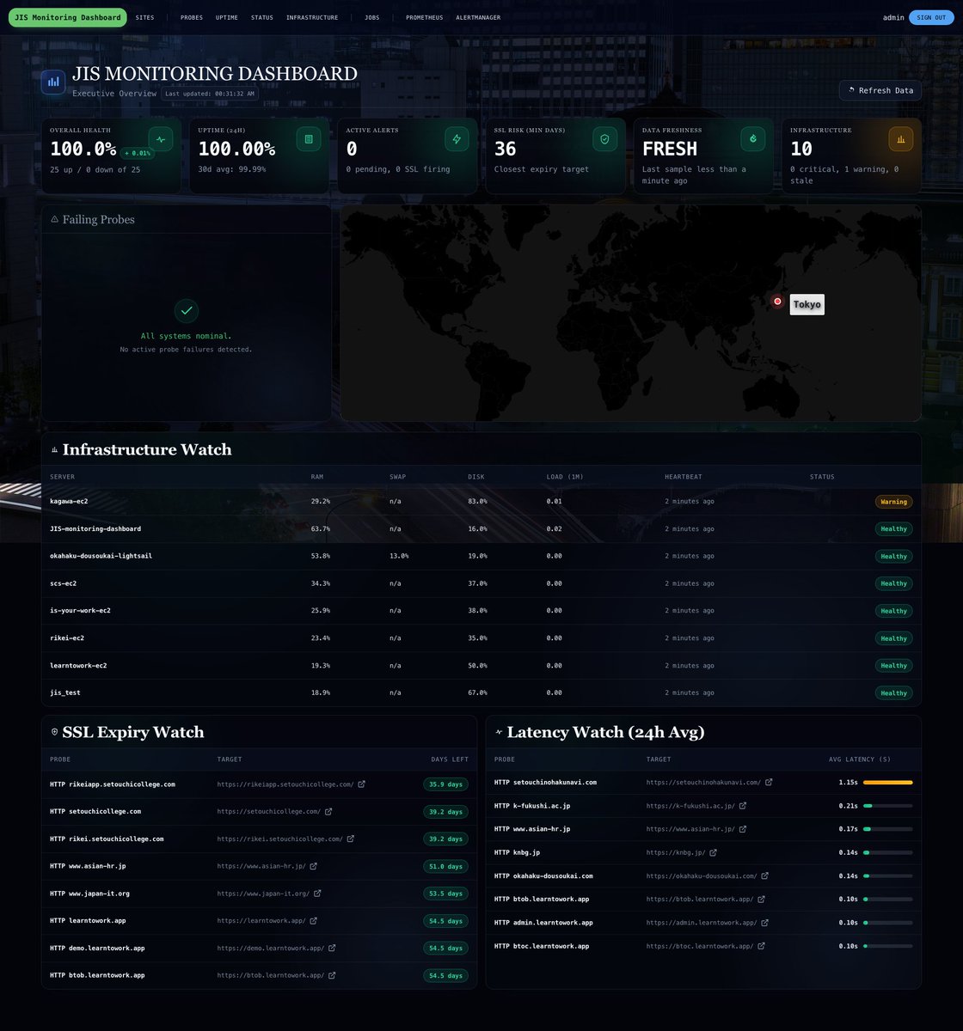Open the Probes nav item
Image resolution: width=963 pixels, height=1031 pixels.
point(192,17)
